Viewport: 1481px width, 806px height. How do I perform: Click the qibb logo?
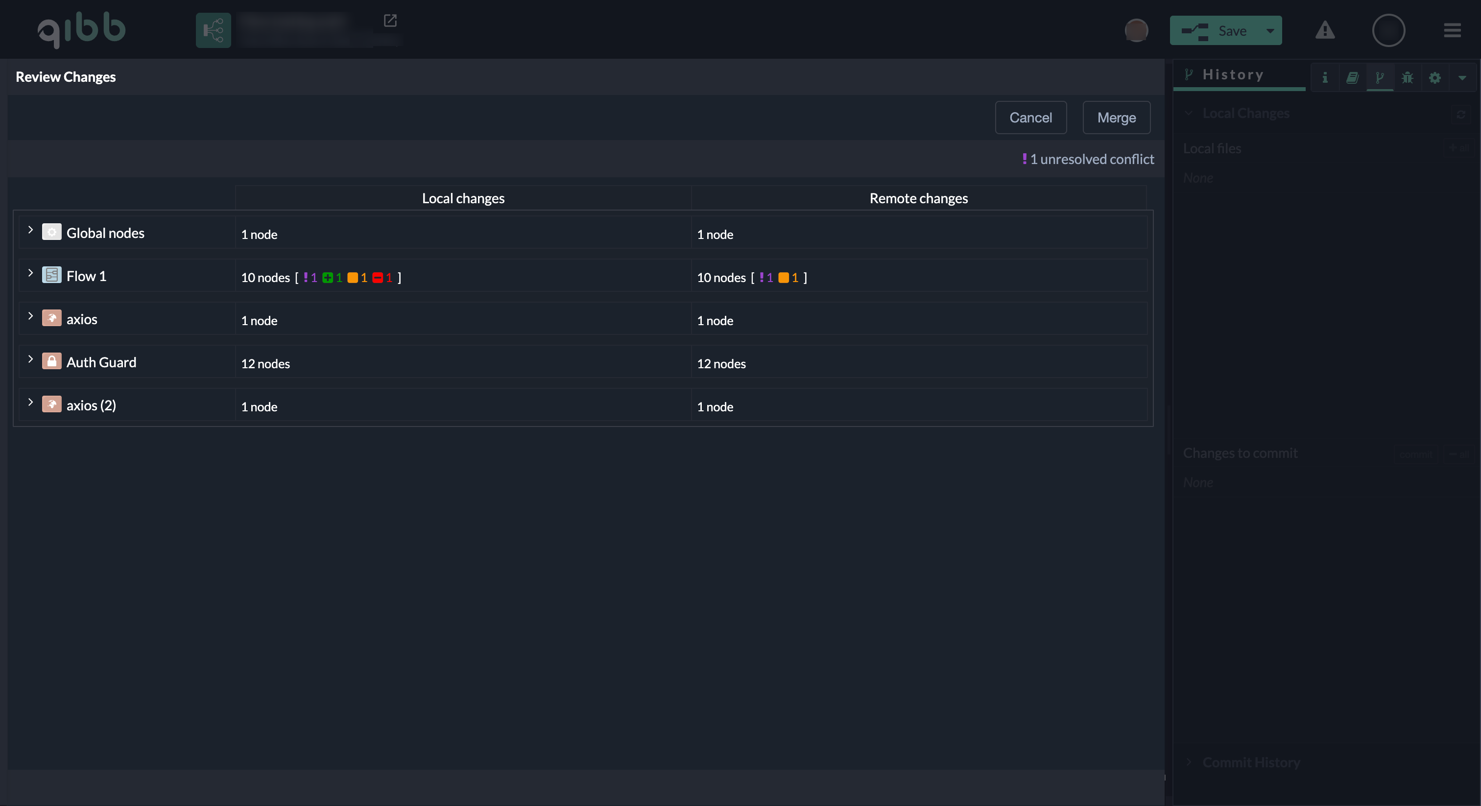point(81,30)
